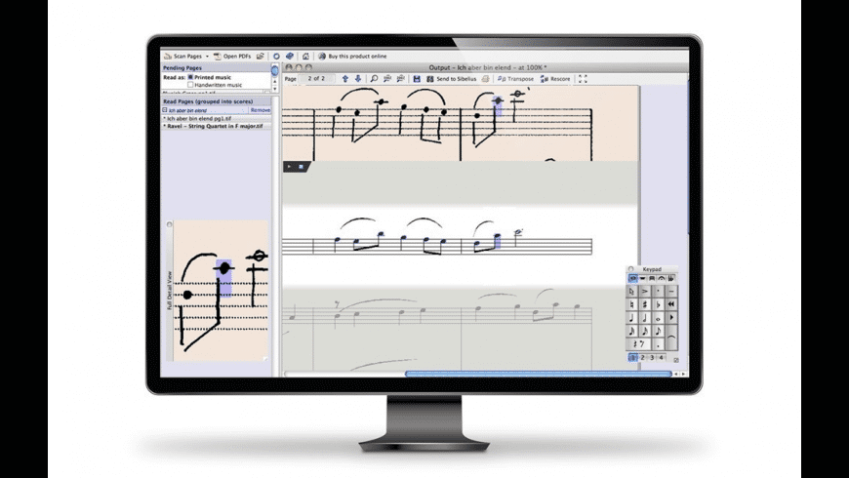Viewport: 849px width, 478px height.
Task: Click the Keypad sharp sign key
Action: point(645,304)
